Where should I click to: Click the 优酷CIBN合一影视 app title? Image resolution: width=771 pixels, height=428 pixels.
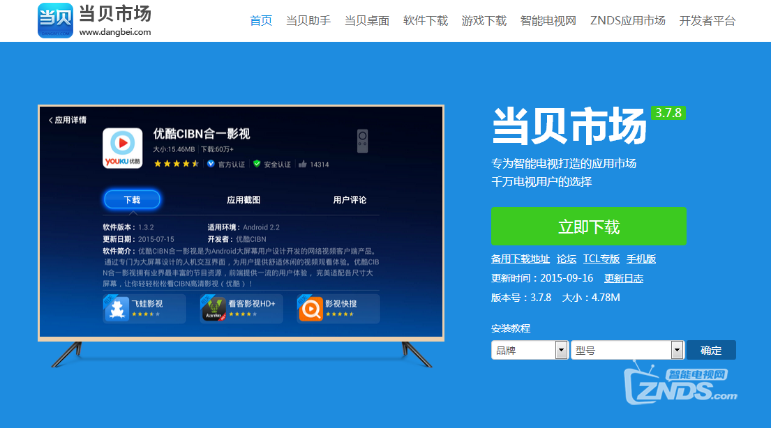202,134
